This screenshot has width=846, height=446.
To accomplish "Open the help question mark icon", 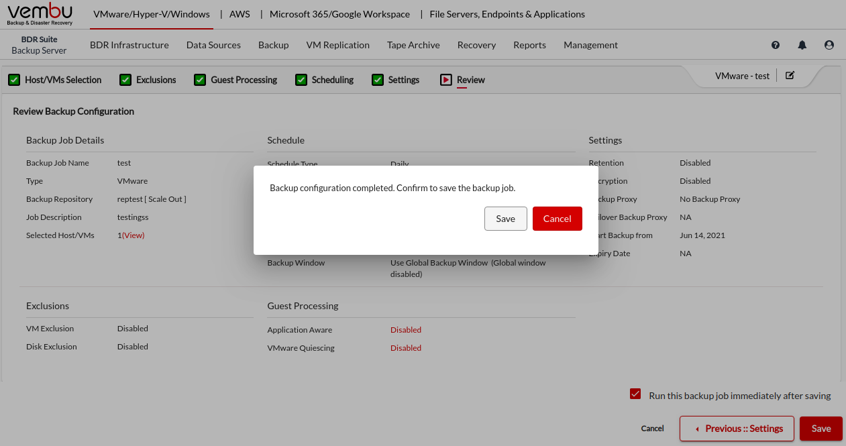I will click(776, 45).
